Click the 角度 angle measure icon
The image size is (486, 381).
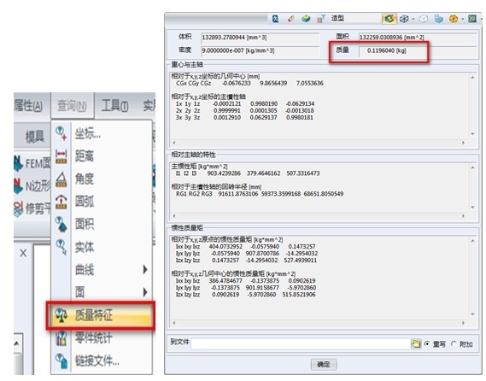tap(61, 179)
